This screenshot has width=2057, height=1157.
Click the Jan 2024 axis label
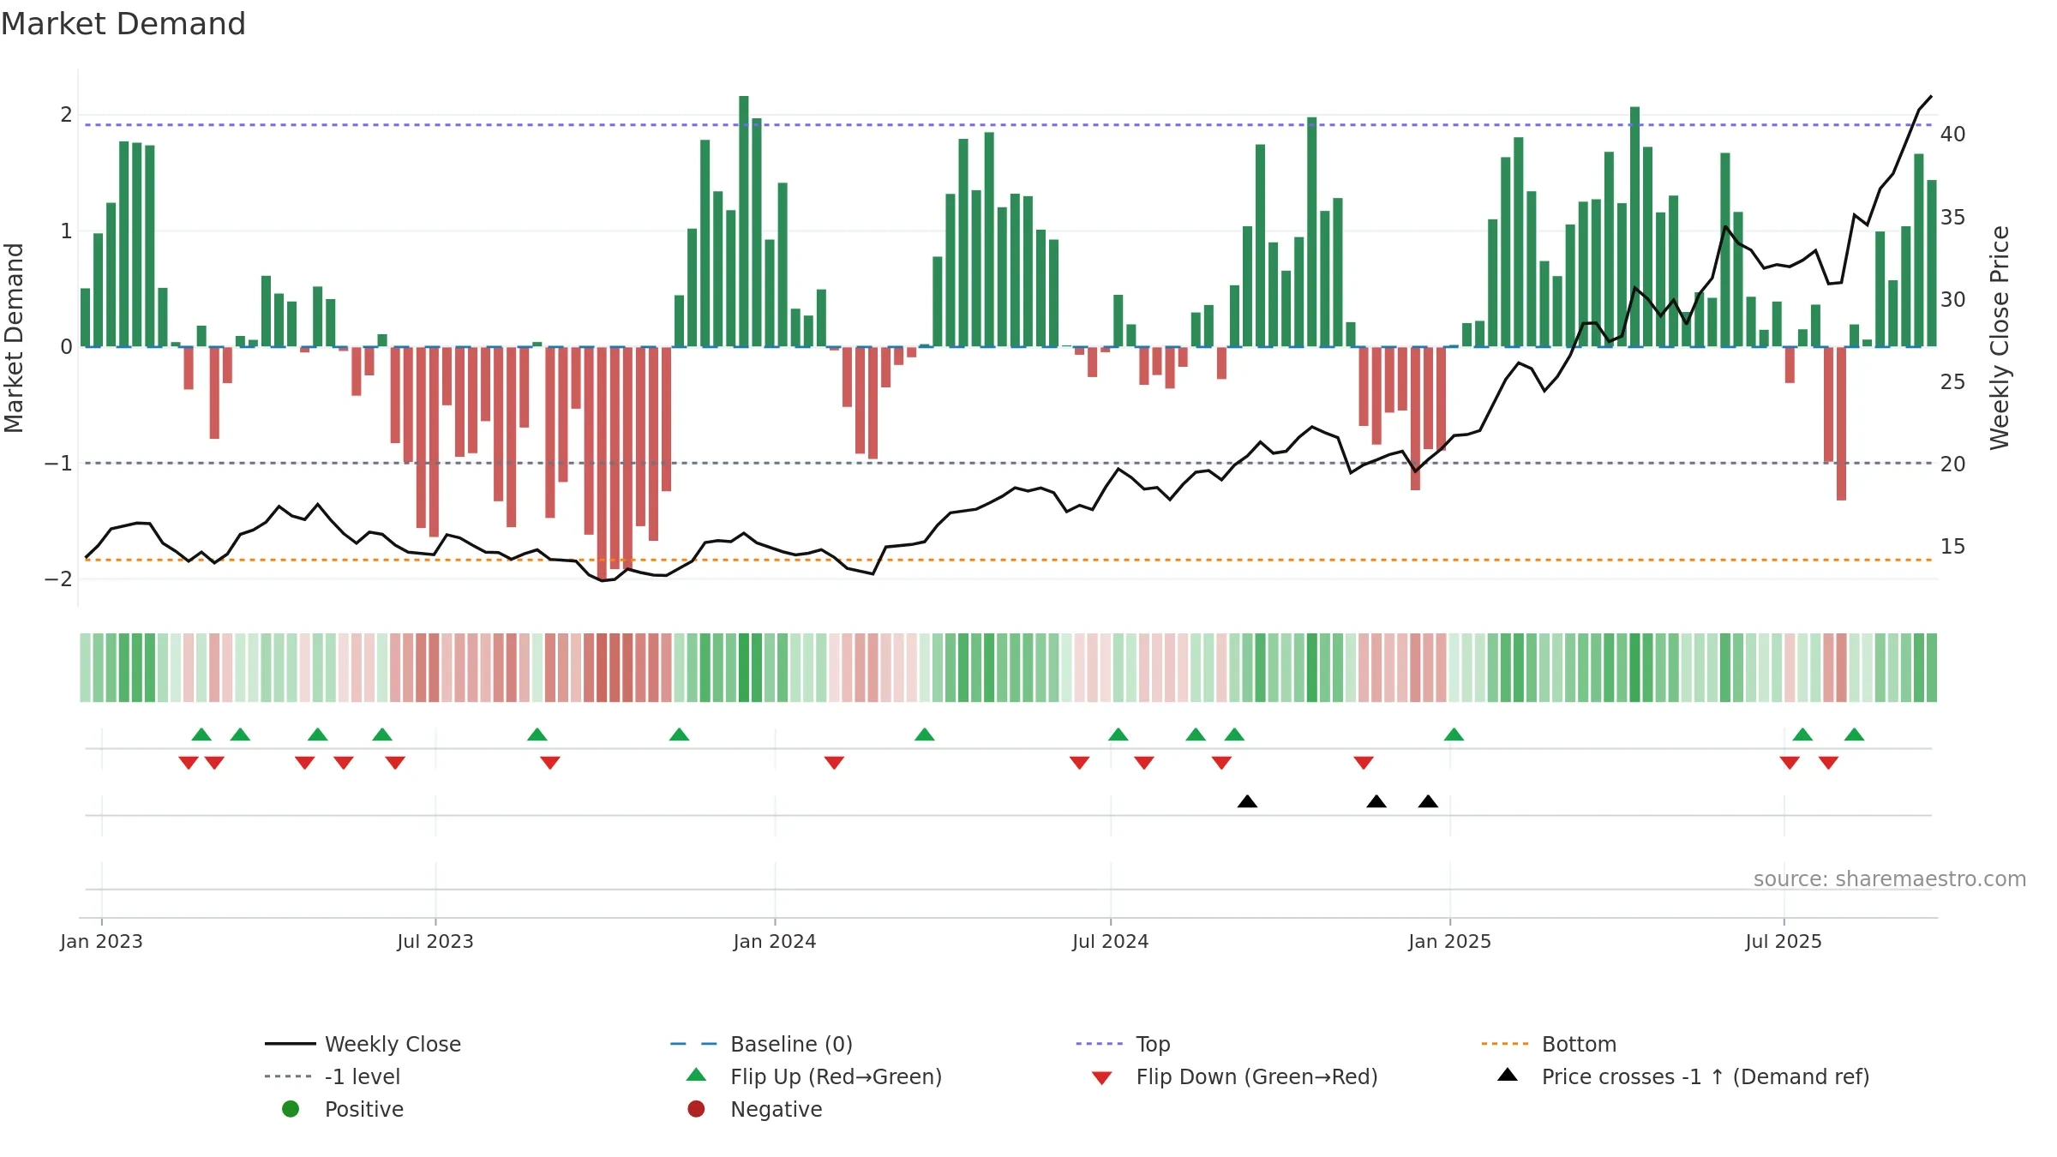point(775,942)
